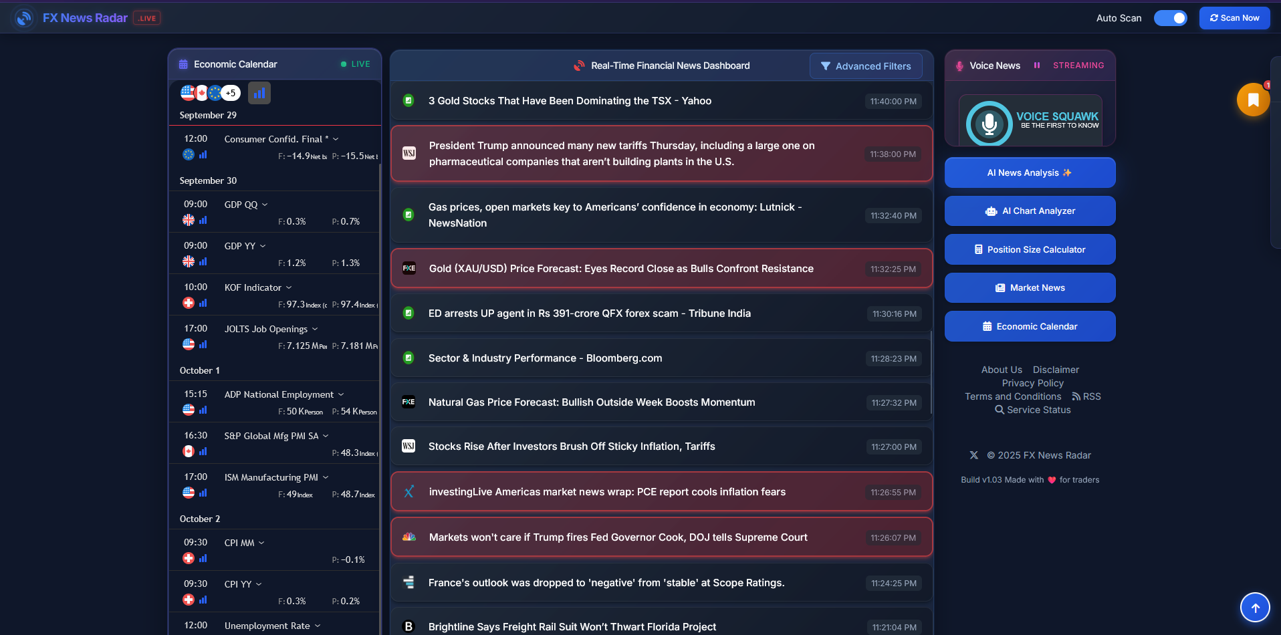Open Advanced Filters
Screen dimensions: 1281x635
pyautogui.click(x=866, y=66)
